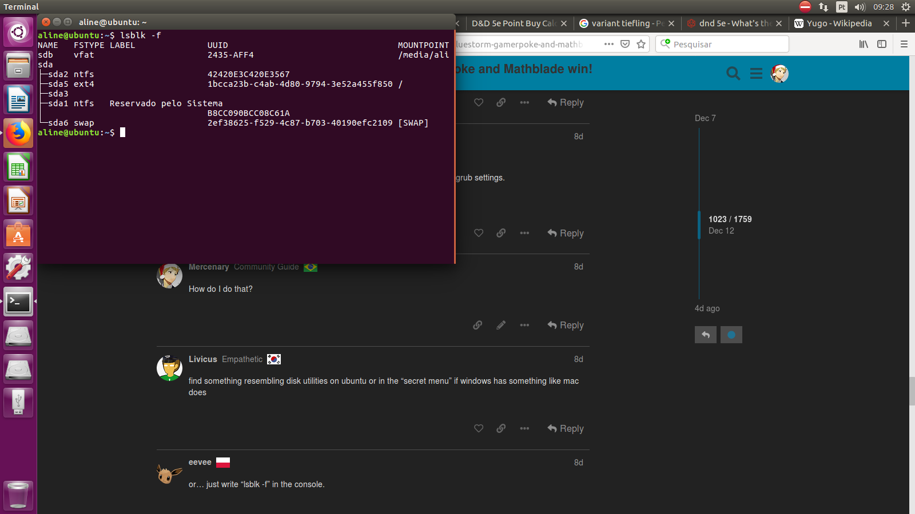
Task: Open Ubuntu Software center icon
Action: [18, 234]
